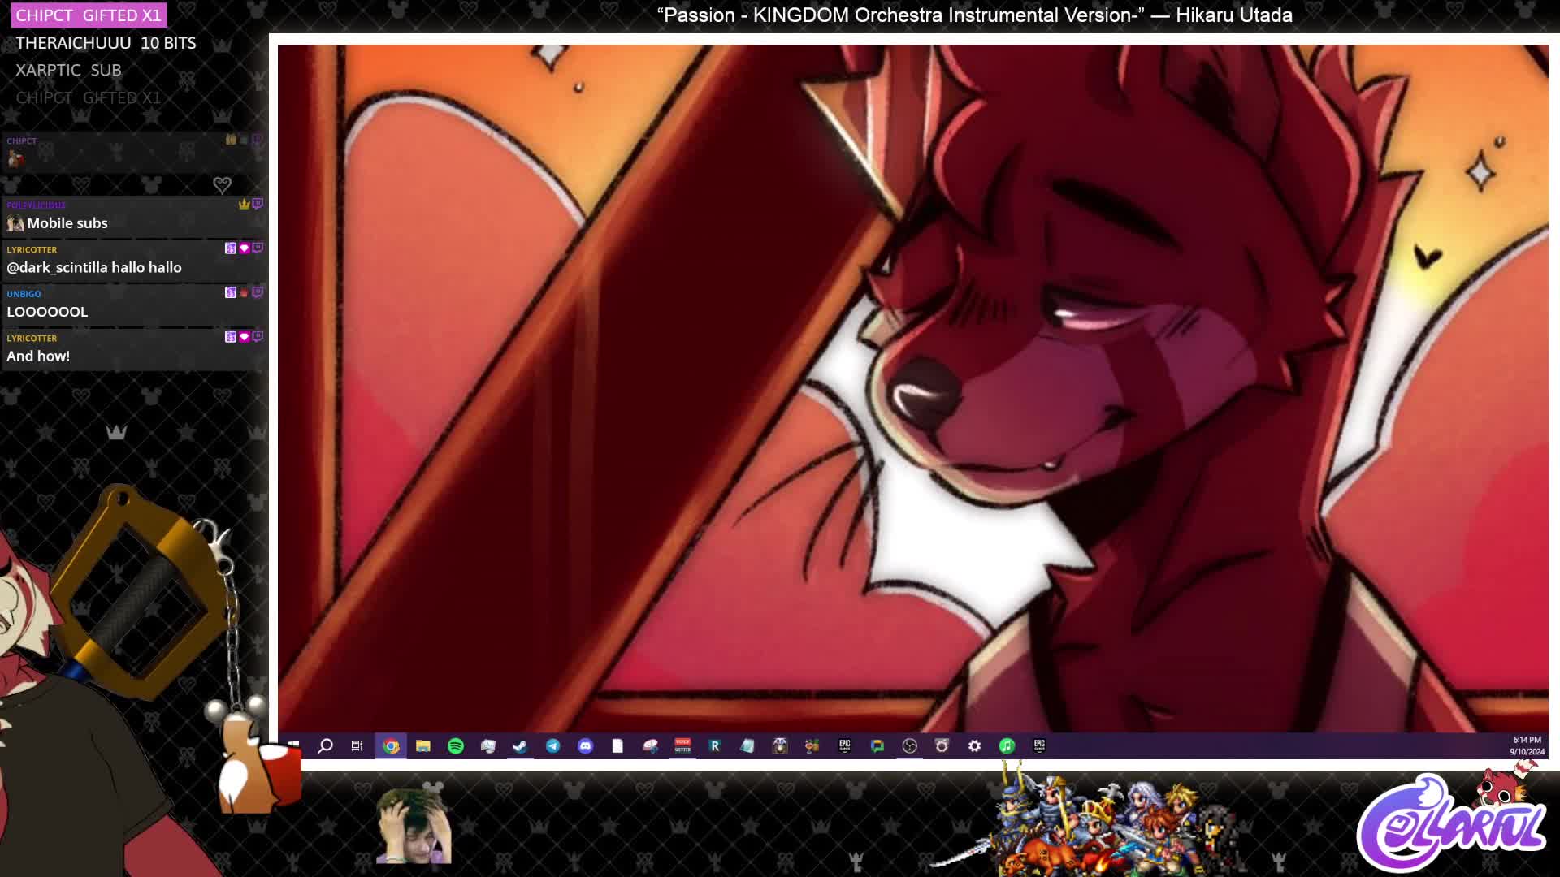Open Discord from the taskbar
This screenshot has height=877, width=1560.
pos(585,745)
